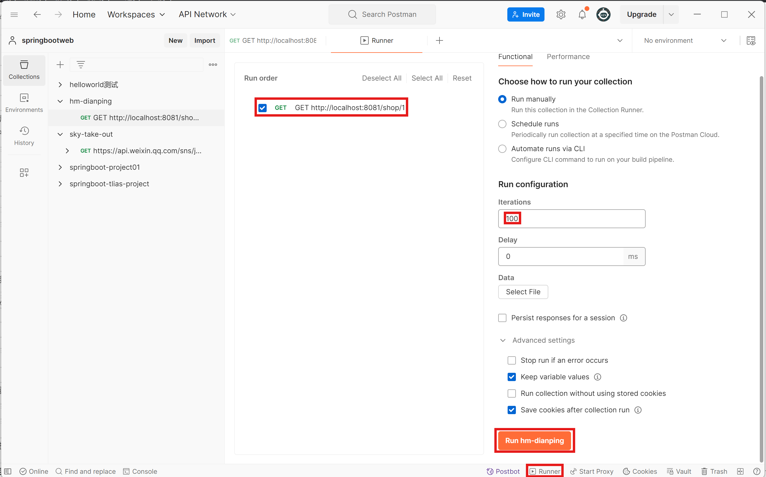Expand the helloworld测试 collection
This screenshot has width=766, height=477.
[x=60, y=84]
